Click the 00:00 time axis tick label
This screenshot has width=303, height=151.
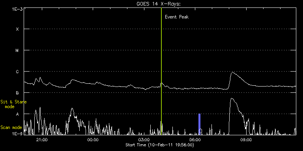click(x=93, y=140)
